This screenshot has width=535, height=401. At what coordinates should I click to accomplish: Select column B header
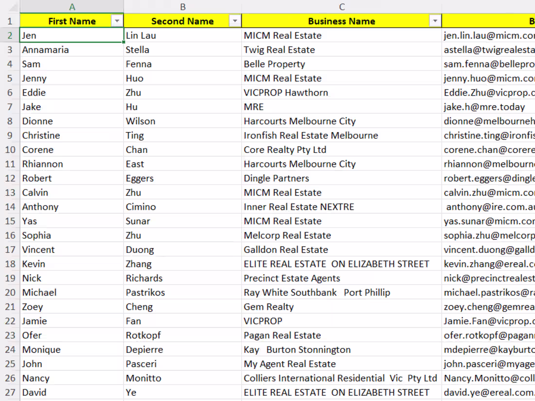[182, 7]
